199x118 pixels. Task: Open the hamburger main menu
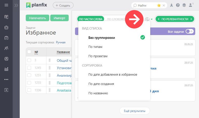click(6, 5)
